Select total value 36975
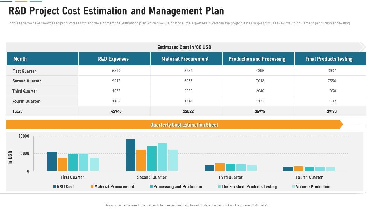The image size is (372, 209). 260,111
